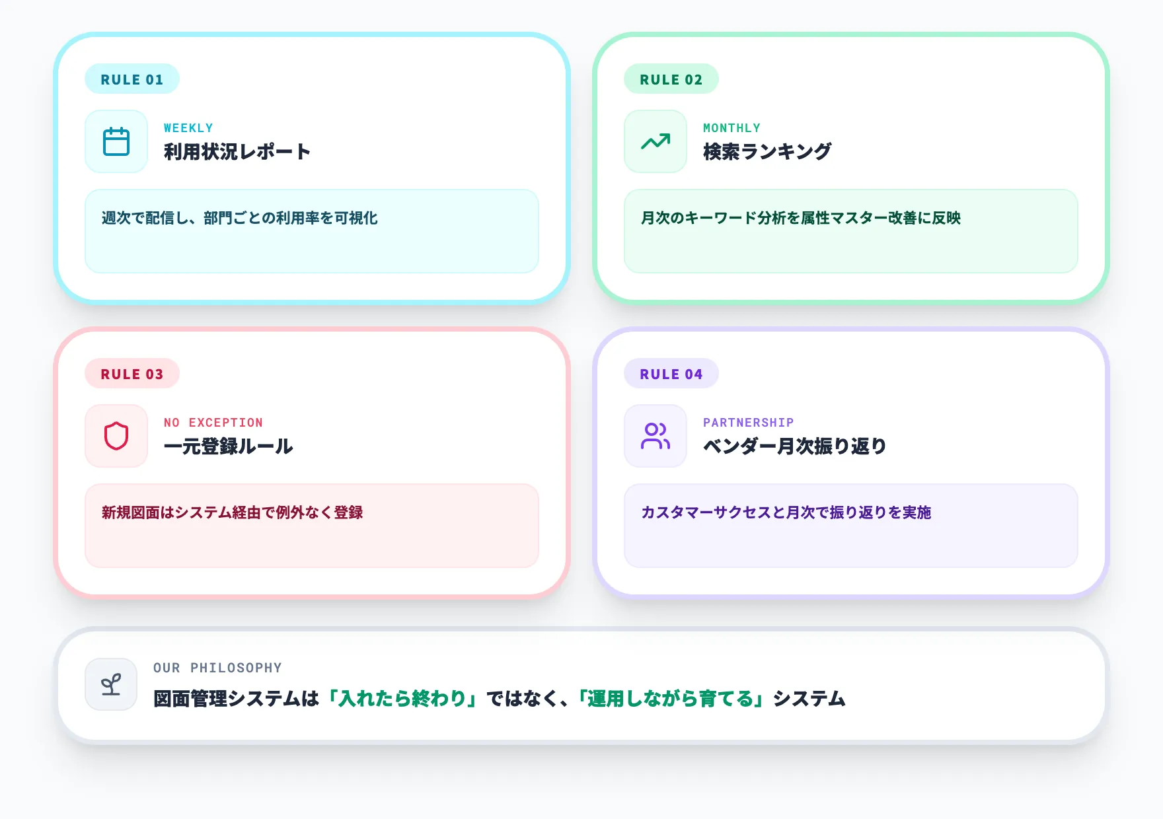This screenshot has width=1163, height=819.
Task: Click the OUR PHILOSOPHY section label
Action: point(217,667)
